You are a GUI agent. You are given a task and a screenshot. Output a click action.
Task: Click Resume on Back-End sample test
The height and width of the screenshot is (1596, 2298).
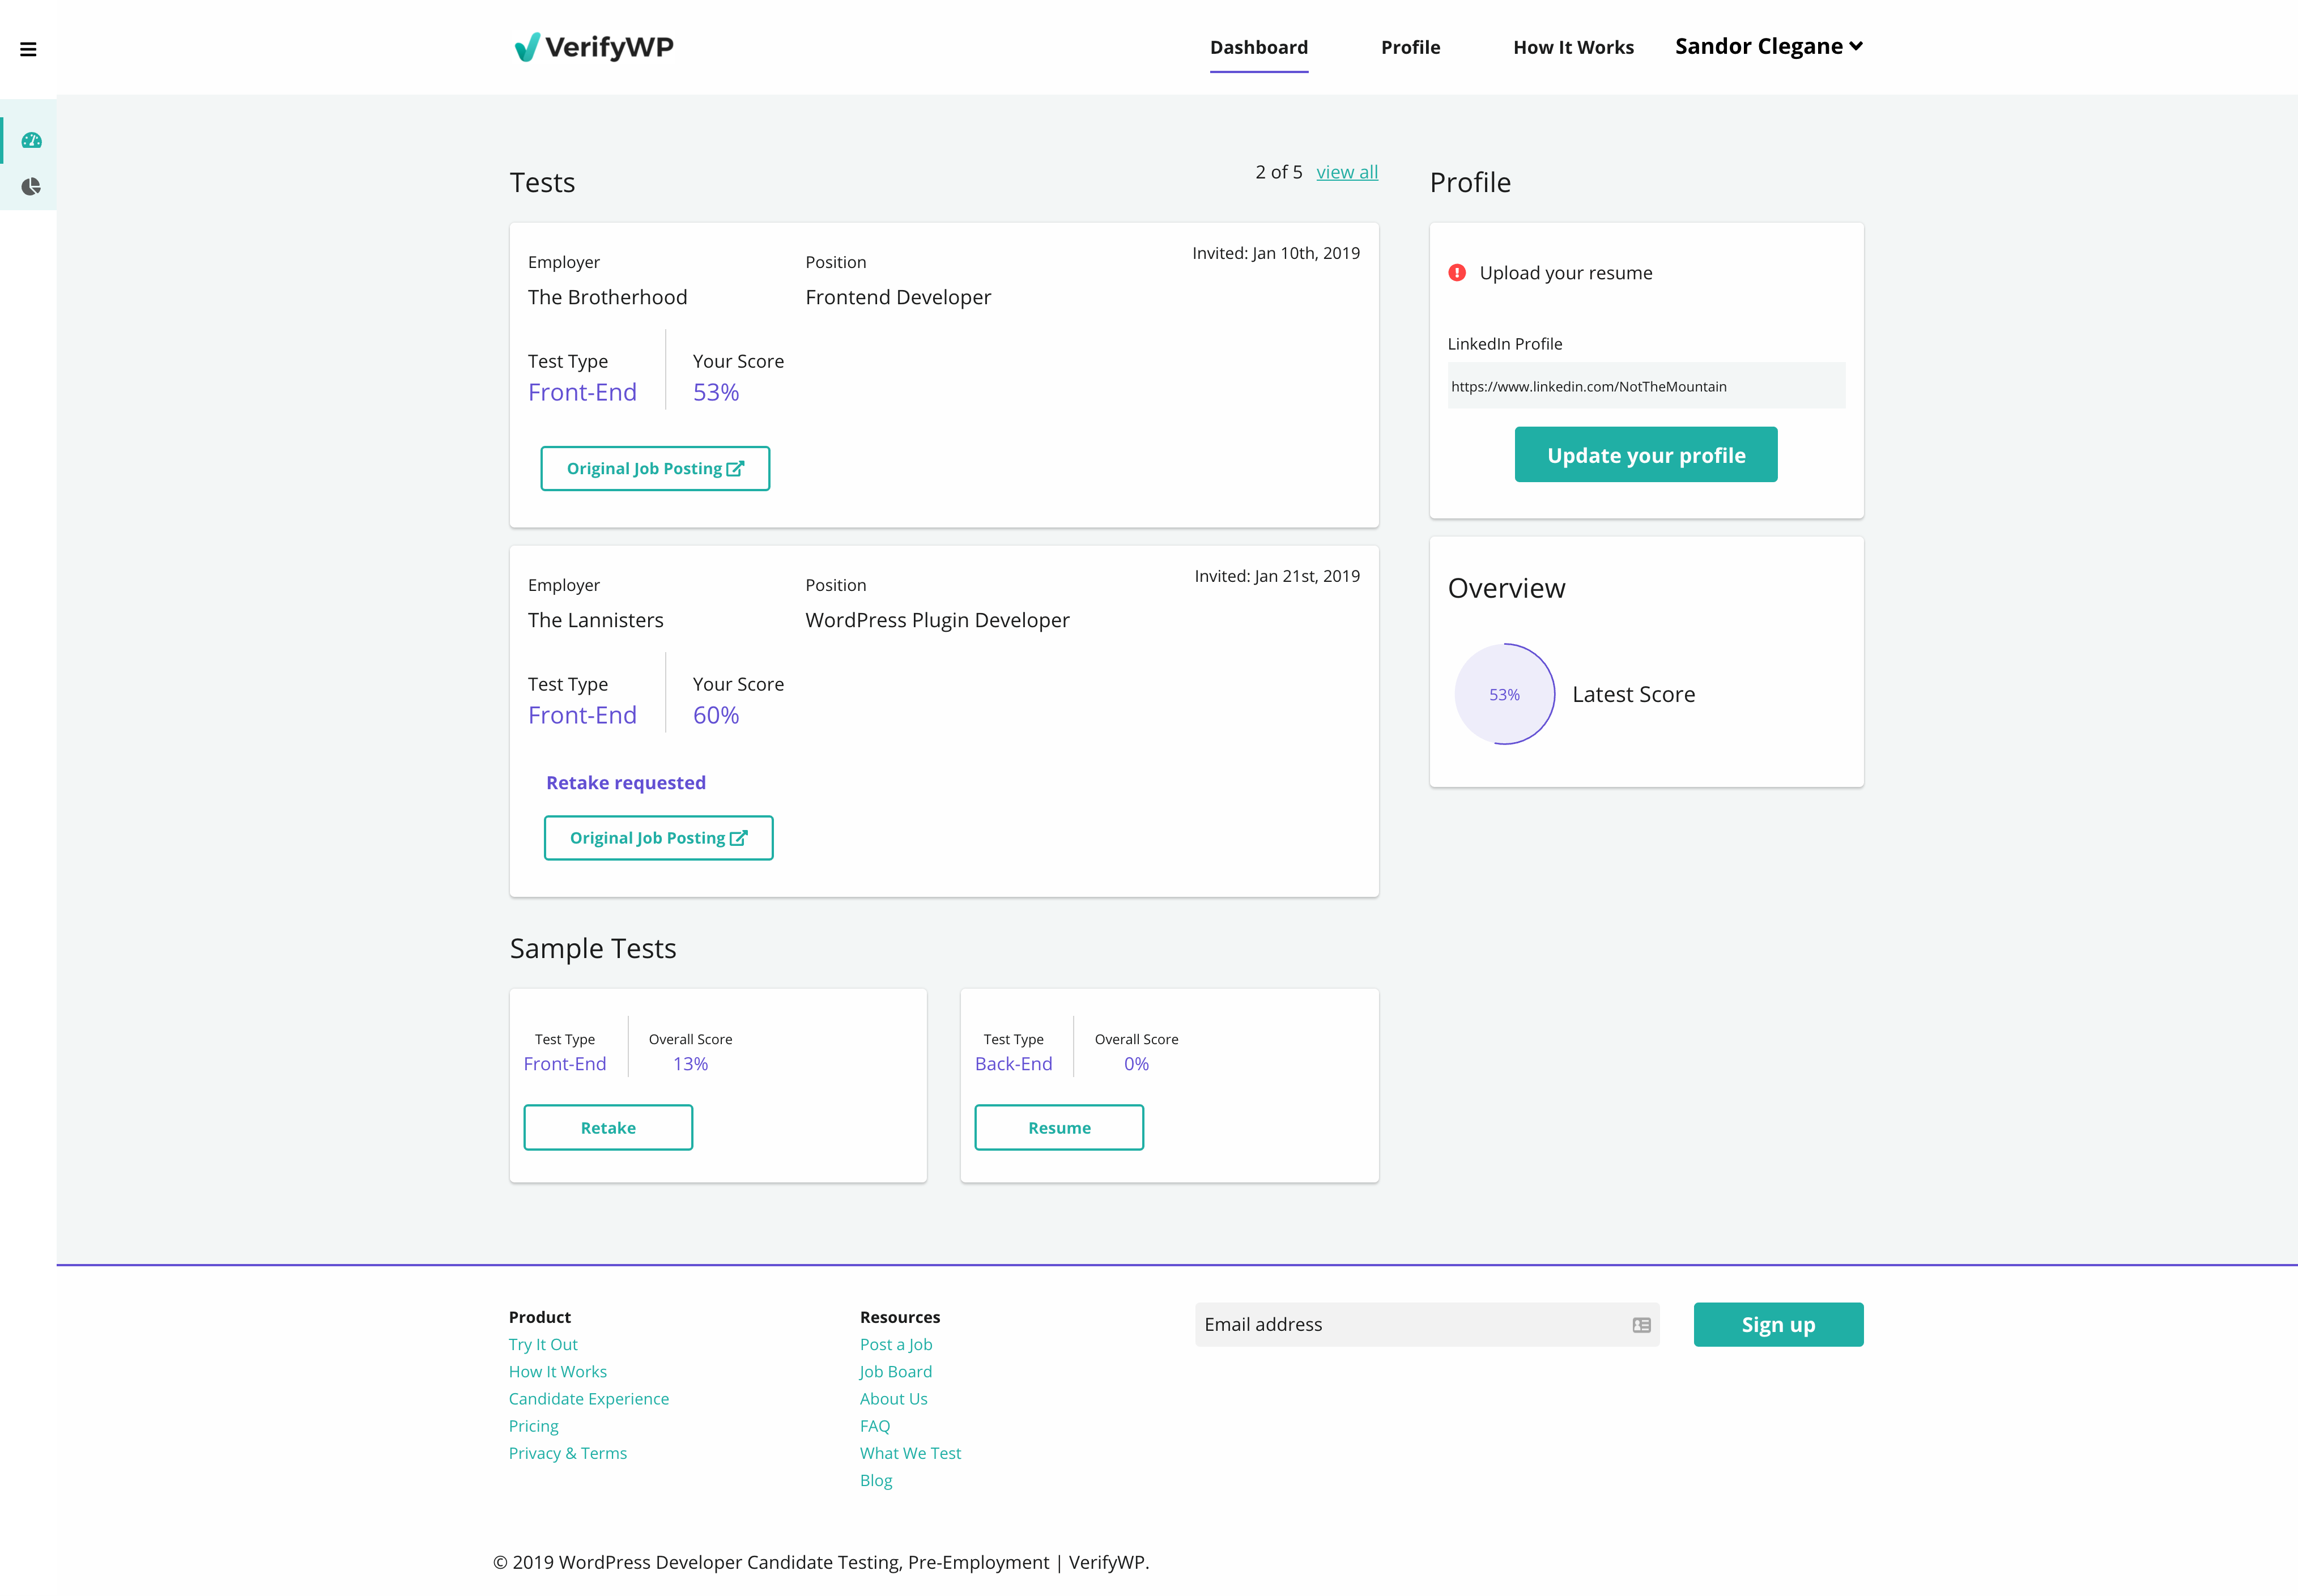(x=1059, y=1128)
